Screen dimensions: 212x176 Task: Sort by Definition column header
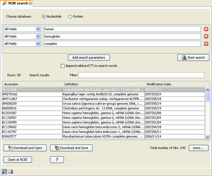coord(103,84)
